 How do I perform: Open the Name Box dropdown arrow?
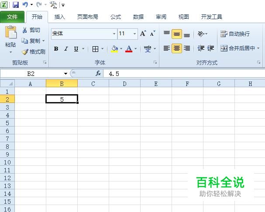65,74
